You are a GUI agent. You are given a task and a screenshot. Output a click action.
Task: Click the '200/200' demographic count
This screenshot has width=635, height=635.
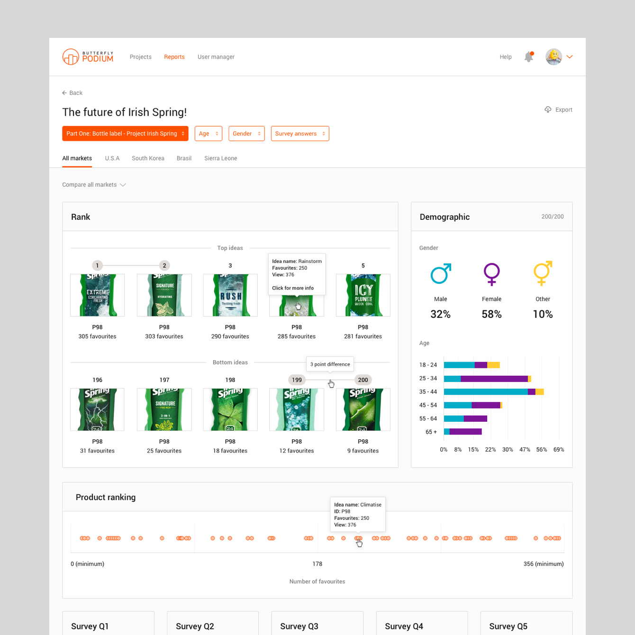point(553,217)
